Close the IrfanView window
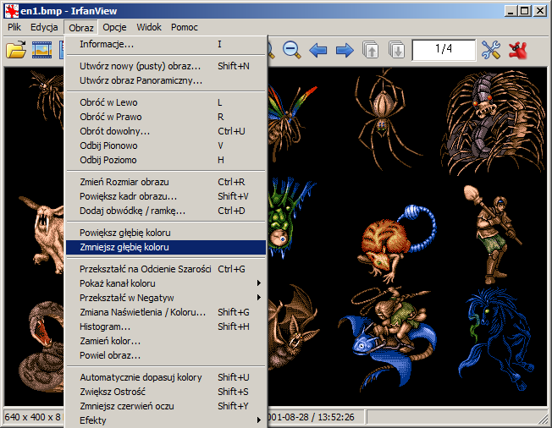This screenshot has width=552, height=428. pos(539,11)
